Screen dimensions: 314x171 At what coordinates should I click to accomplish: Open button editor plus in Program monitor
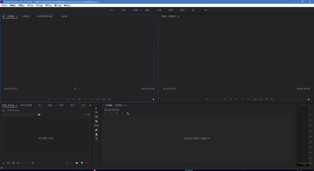coord(309,99)
